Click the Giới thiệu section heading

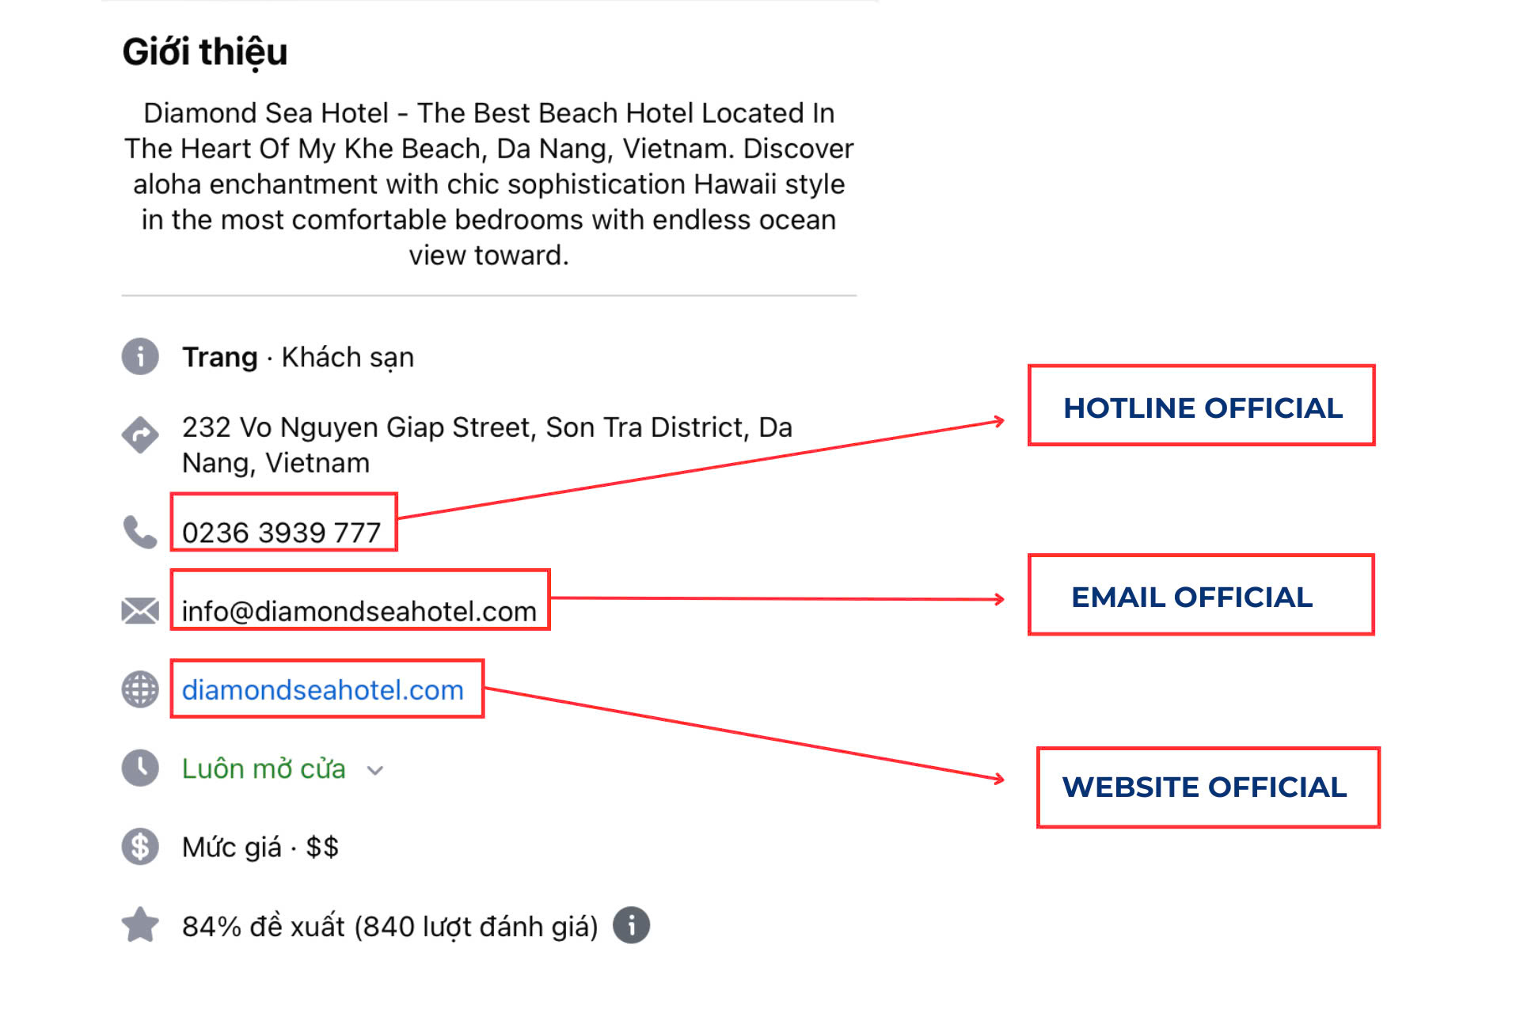click(205, 52)
